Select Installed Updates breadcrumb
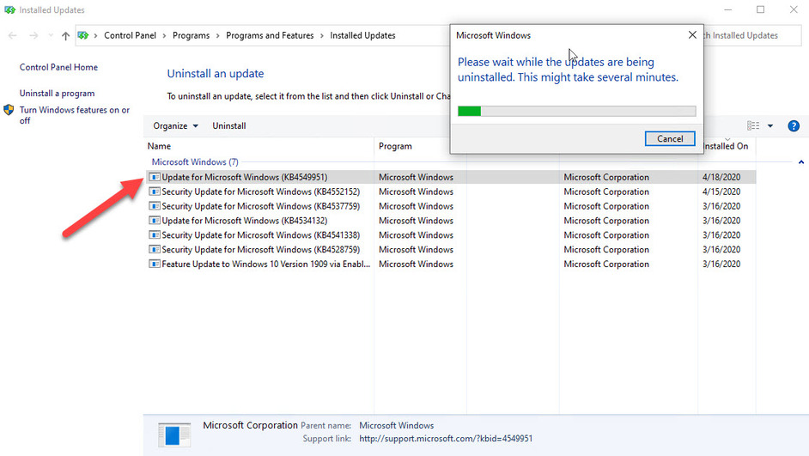The width and height of the screenshot is (809, 456). 362,35
